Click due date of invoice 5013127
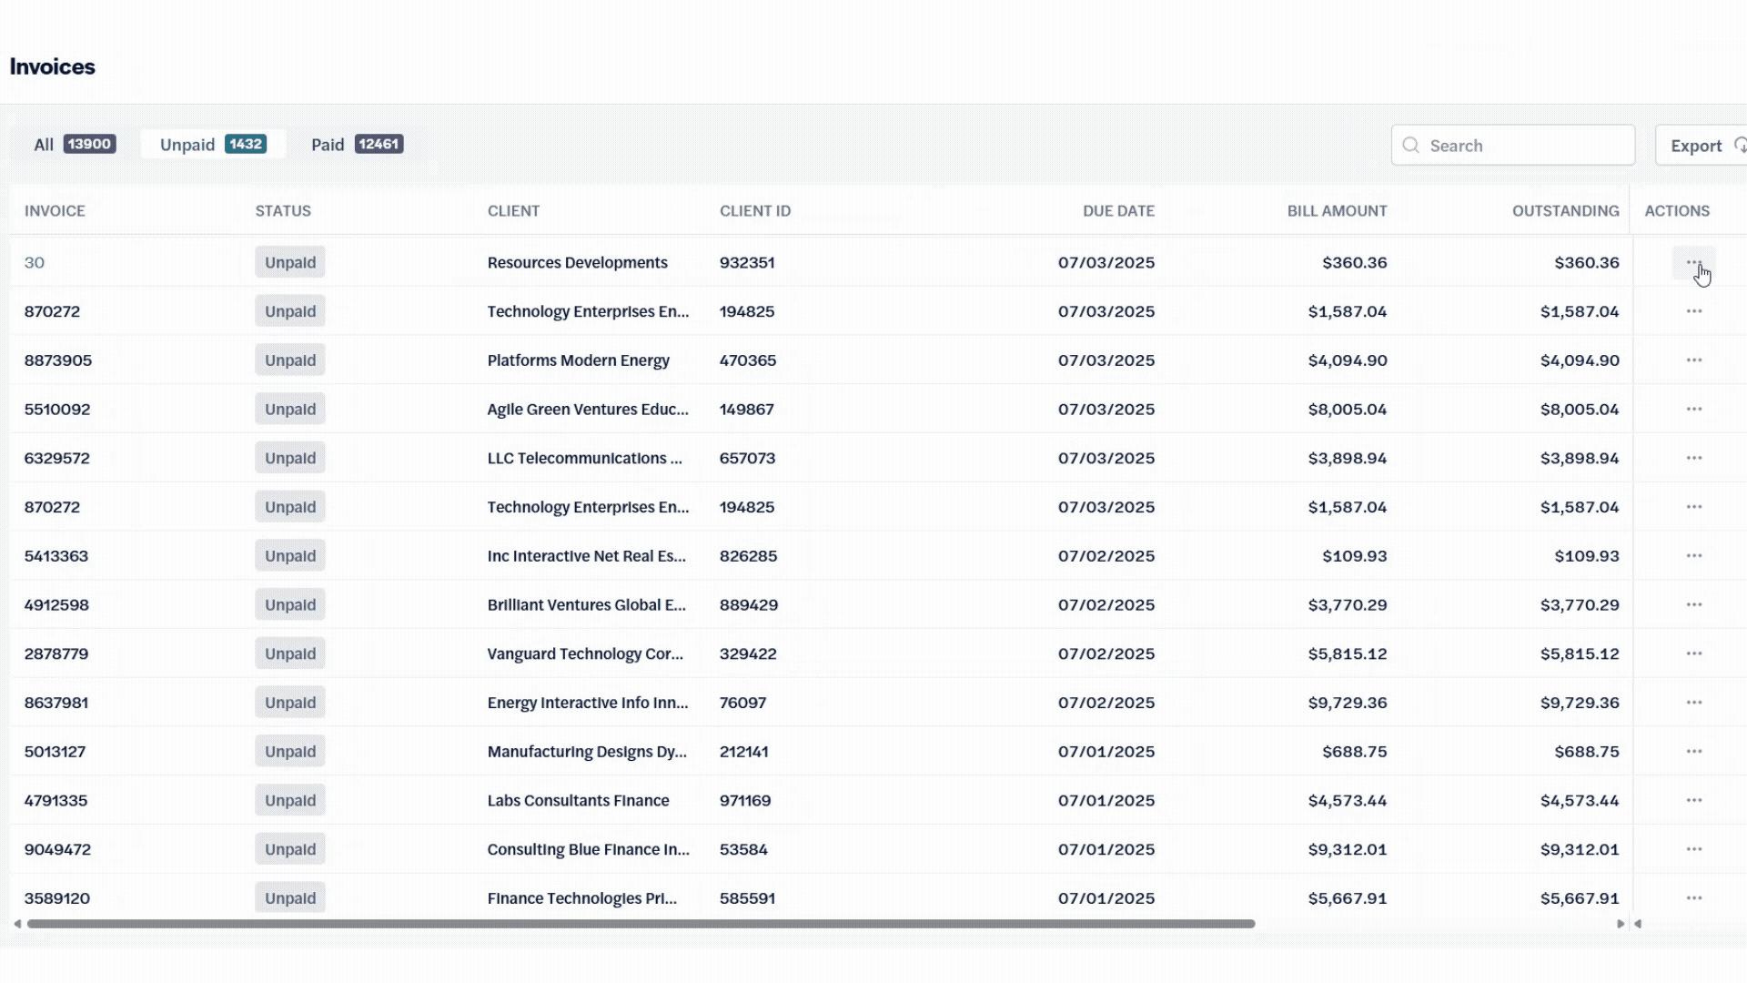 pyautogui.click(x=1106, y=752)
